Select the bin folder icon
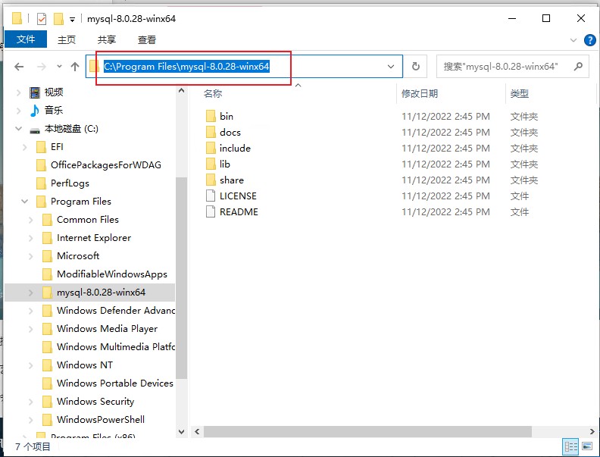This screenshot has width=600, height=457. 211,116
